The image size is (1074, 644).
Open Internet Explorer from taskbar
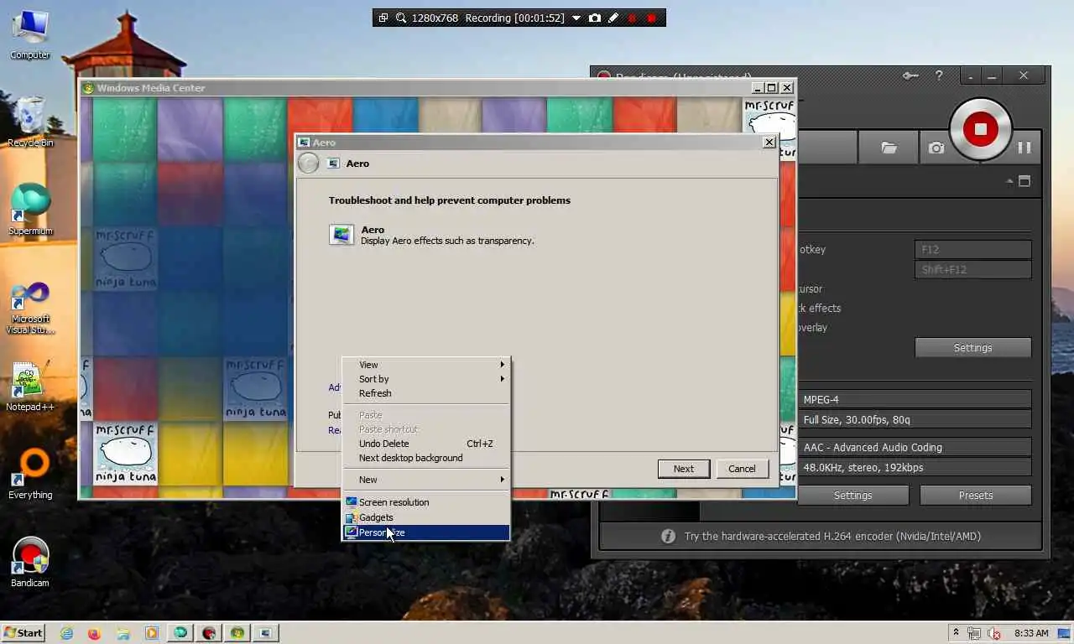[x=66, y=633]
